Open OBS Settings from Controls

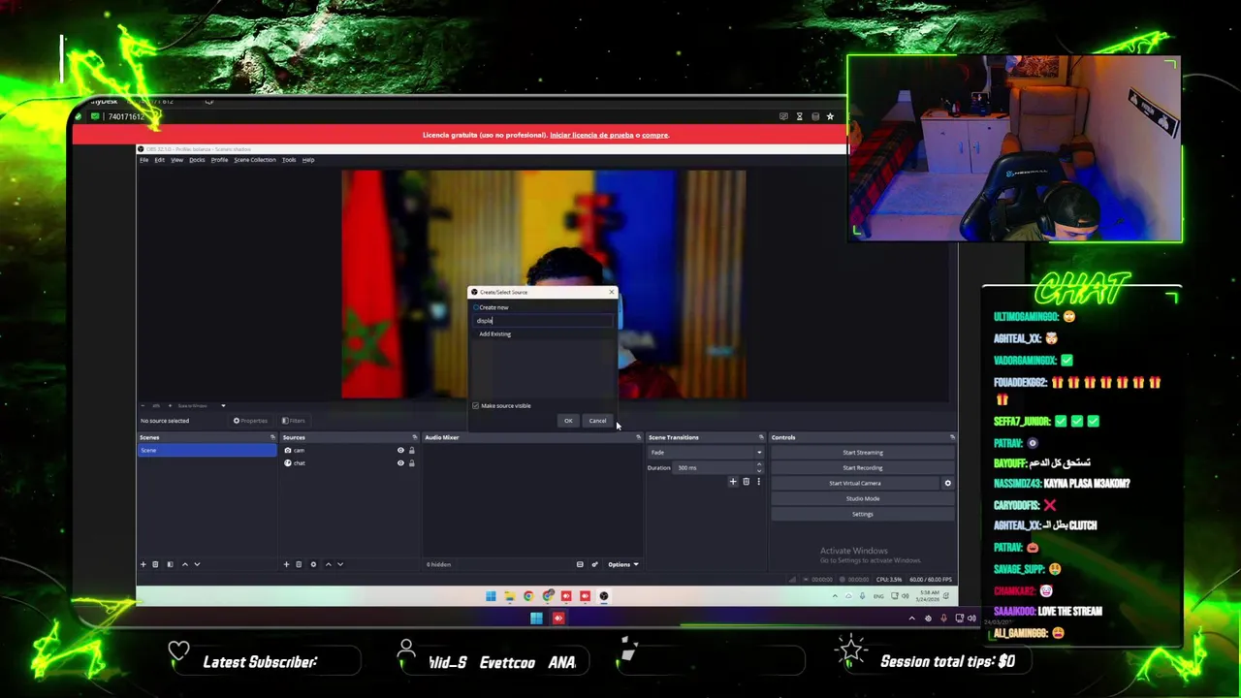point(863,515)
